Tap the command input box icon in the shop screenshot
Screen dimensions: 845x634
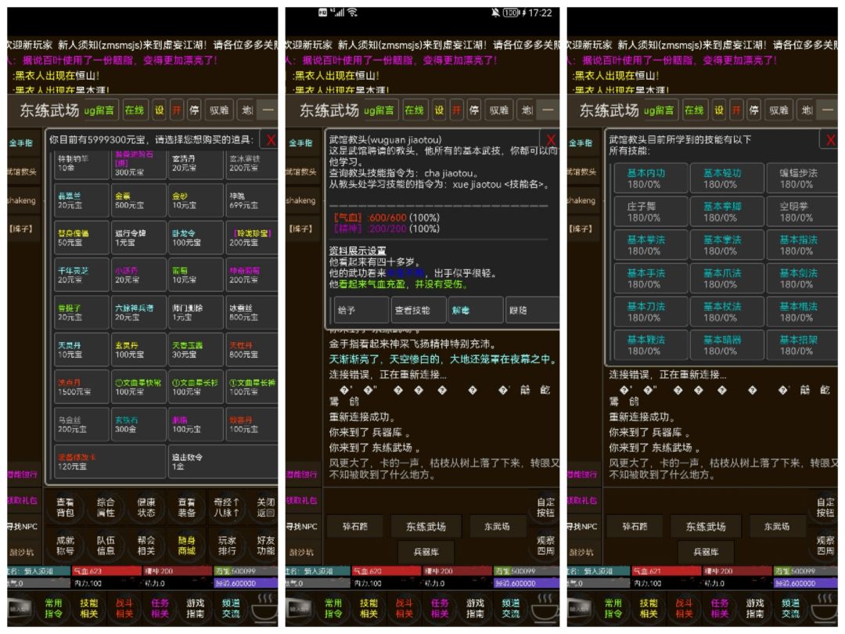point(20,608)
